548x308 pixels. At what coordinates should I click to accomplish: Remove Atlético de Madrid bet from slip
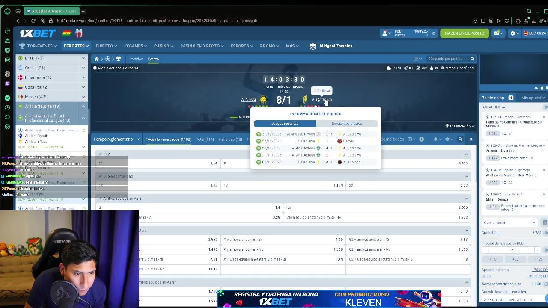(544, 170)
